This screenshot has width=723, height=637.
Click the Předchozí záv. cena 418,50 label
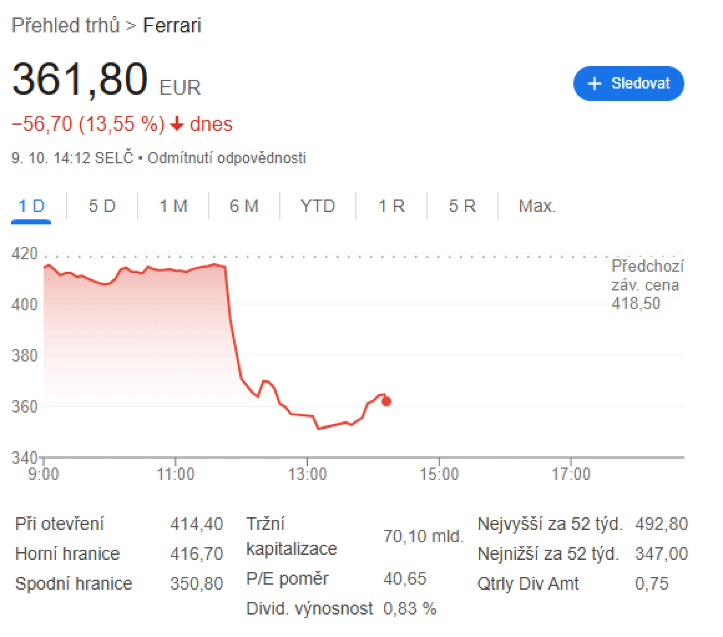647,285
